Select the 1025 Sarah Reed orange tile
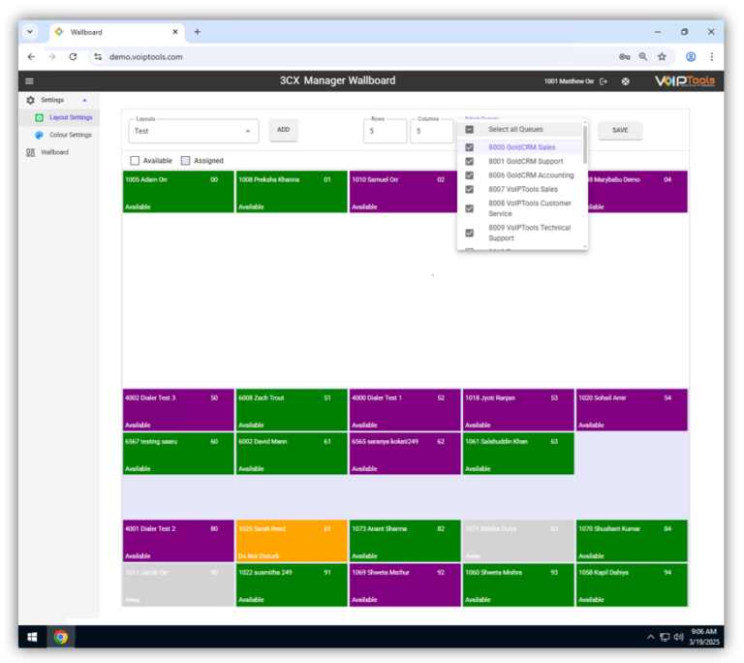The image size is (744, 663). point(292,541)
